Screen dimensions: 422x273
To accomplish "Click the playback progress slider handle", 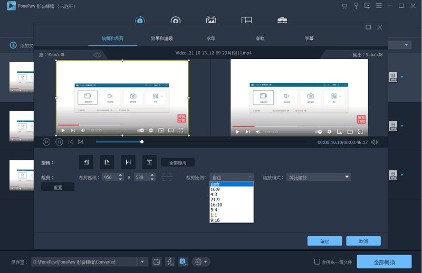I will (142, 142).
